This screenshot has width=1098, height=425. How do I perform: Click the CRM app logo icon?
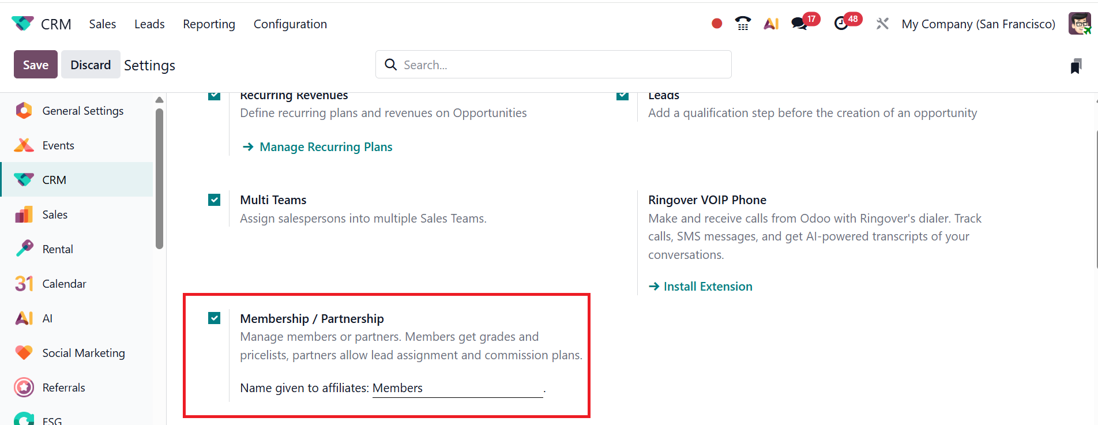(22, 24)
